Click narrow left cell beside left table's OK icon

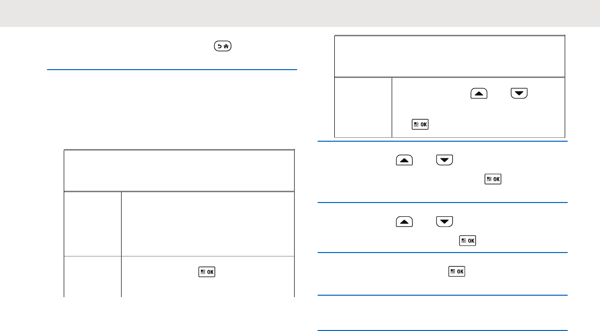click(x=93, y=276)
